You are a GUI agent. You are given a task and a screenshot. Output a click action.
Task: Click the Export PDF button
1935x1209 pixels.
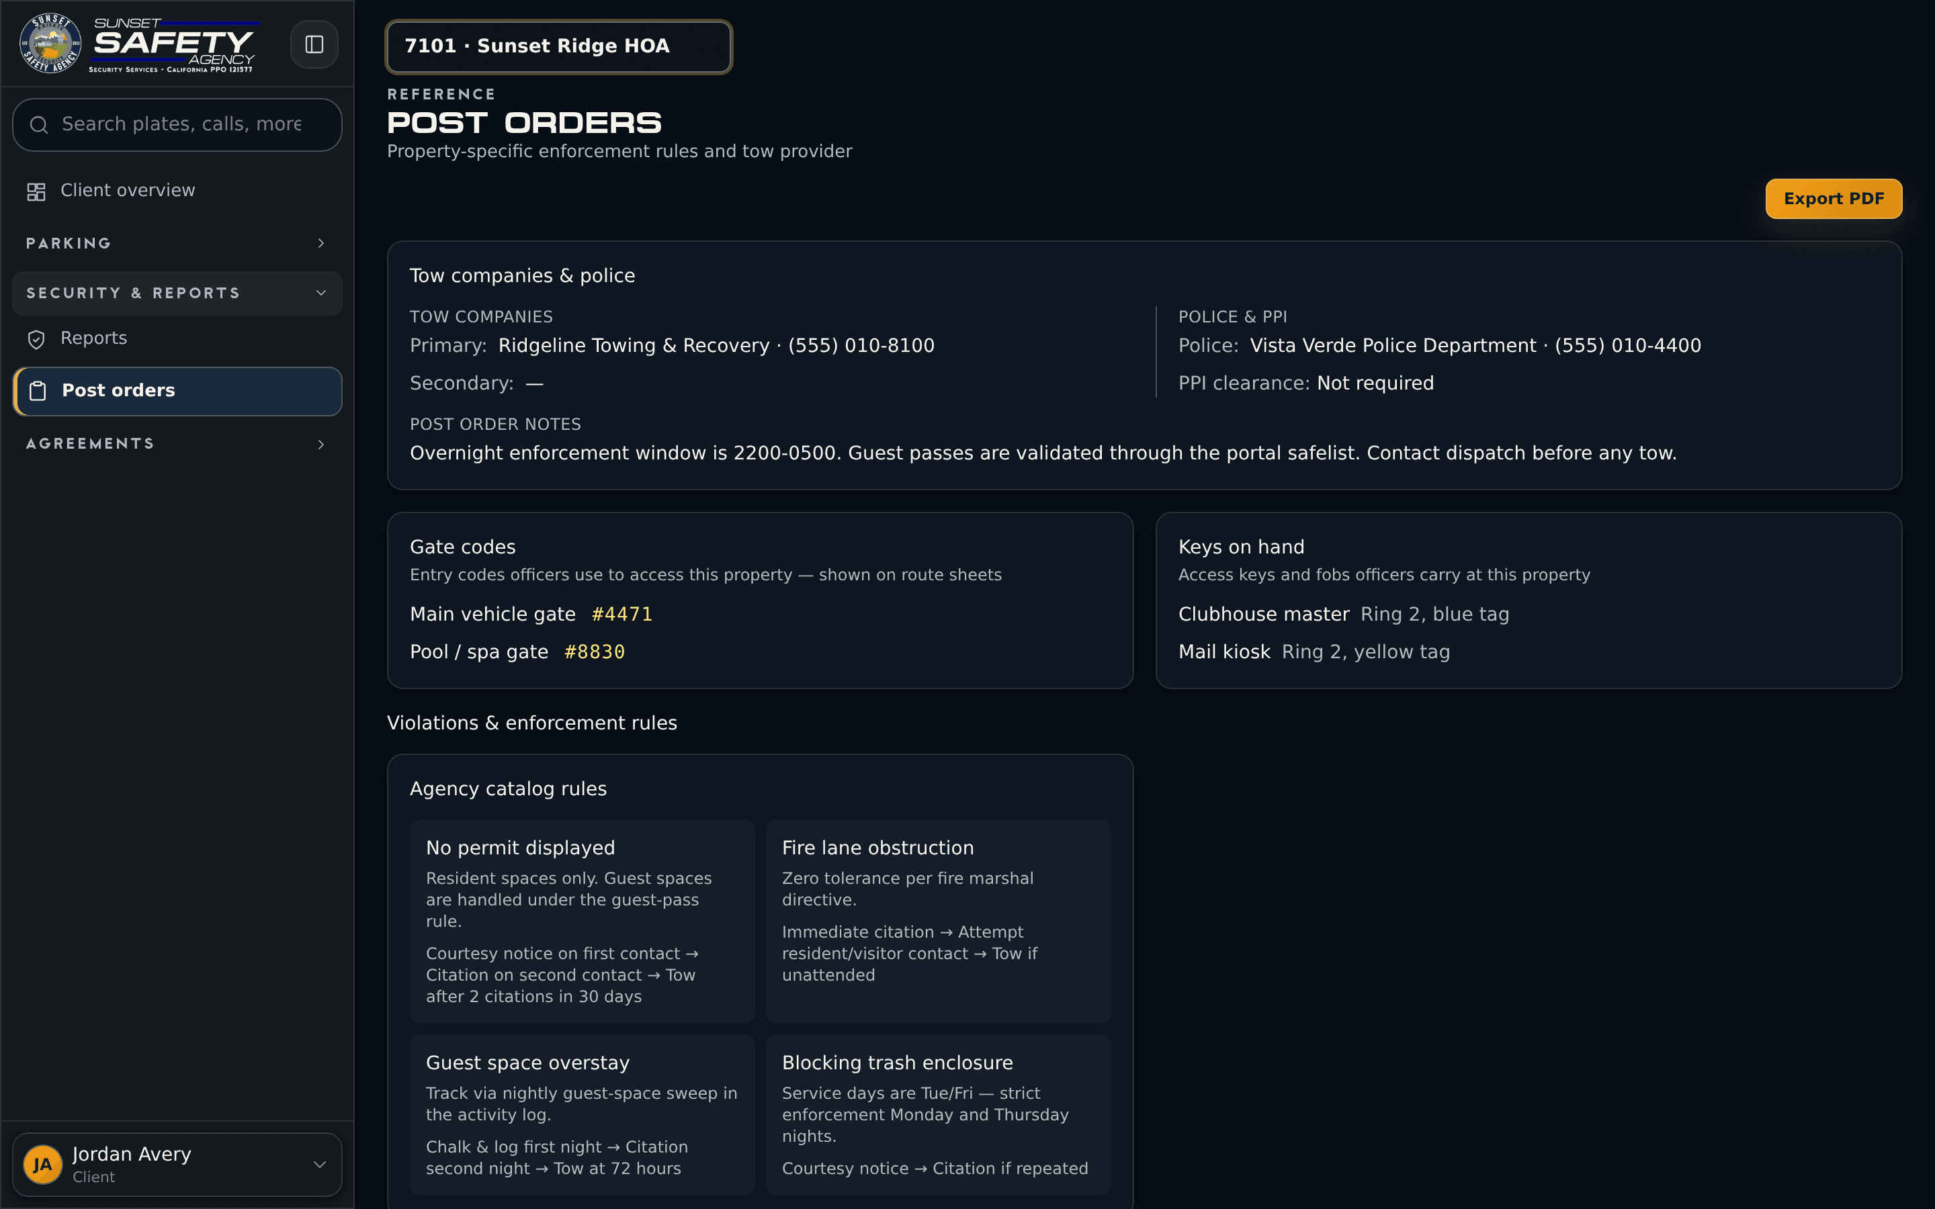[1834, 198]
